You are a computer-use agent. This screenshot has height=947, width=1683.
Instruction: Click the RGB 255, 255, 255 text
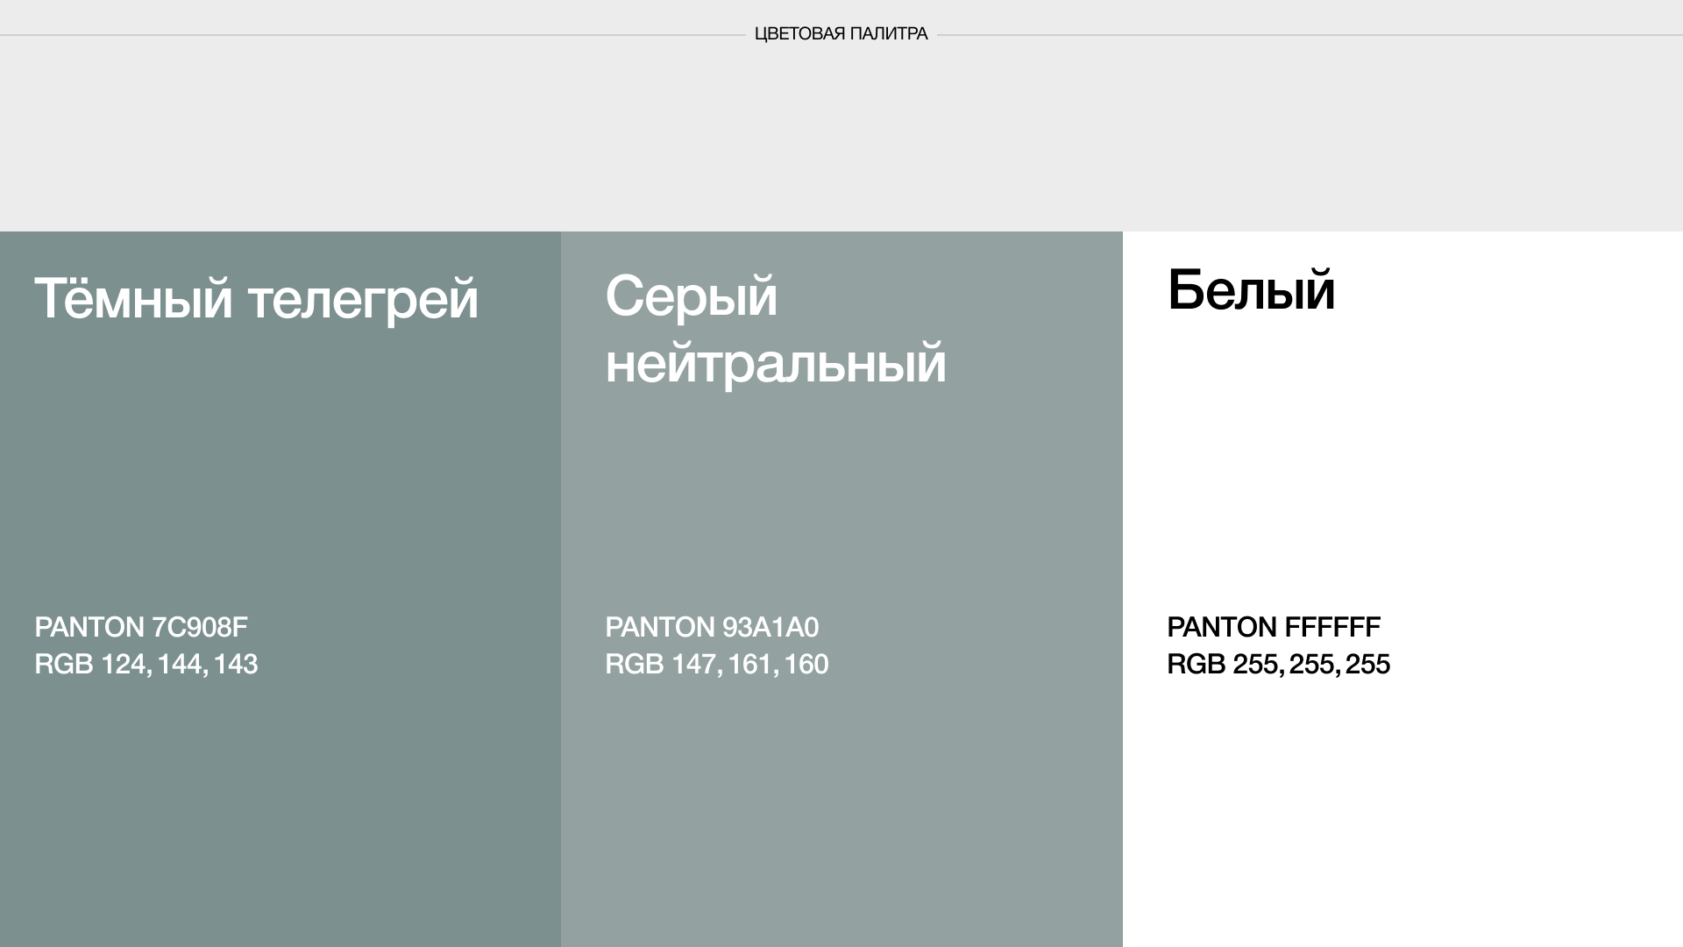[1278, 664]
